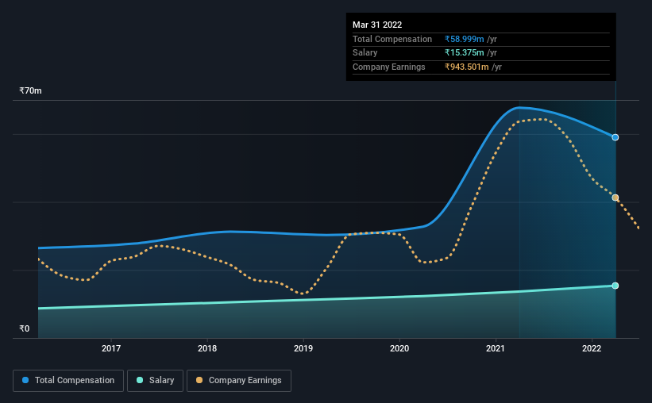
Task: Click the ₹943.501m company earnings value
Action: pyautogui.click(x=466, y=67)
